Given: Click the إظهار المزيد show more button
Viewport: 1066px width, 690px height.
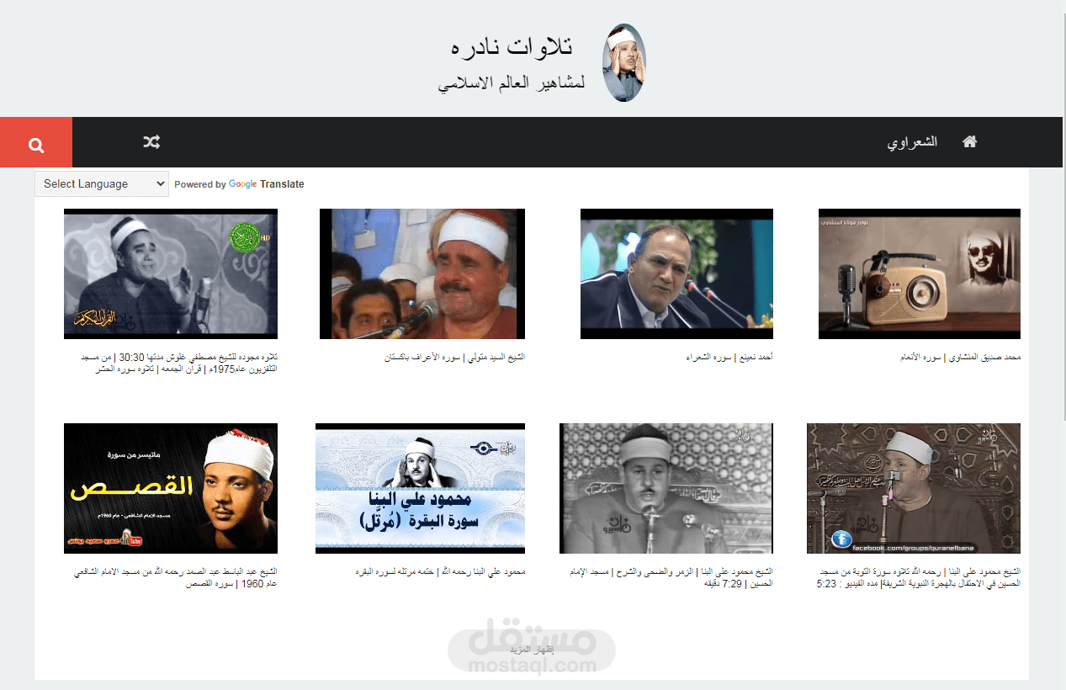Looking at the screenshot, I should tap(532, 650).
